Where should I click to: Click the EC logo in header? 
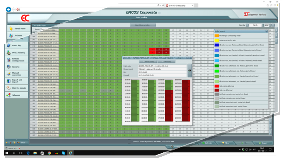click(25, 18)
